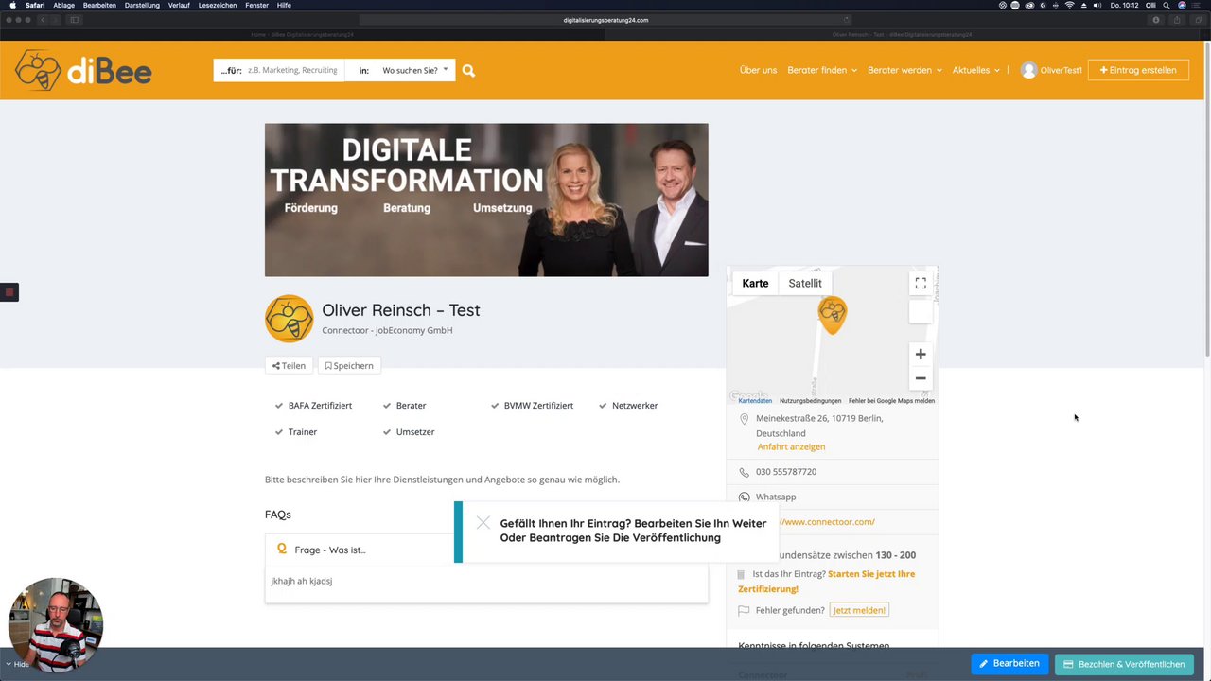Click 'Fehler bei Google Maps melden' link
This screenshot has width=1211, height=681.
891,401
